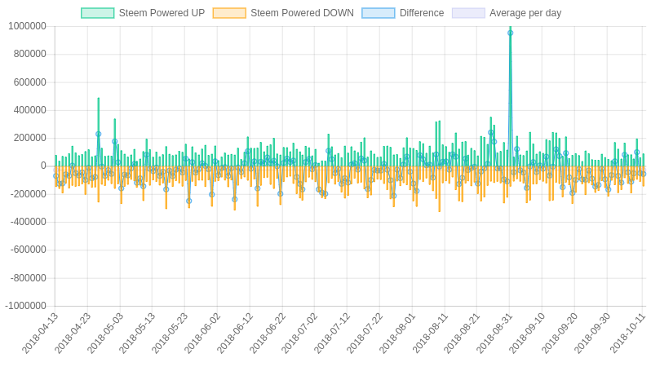Viewport: 651px width, 367px height.
Task: Click the 2018-07-22 x-axis date label
Action: [x=365, y=334]
